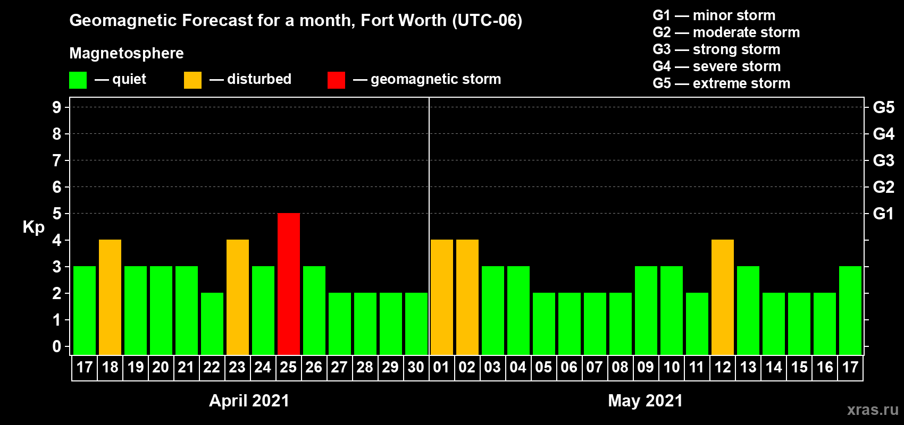904x425 pixels.
Task: Select the green bar for May 04
Action: click(518, 310)
